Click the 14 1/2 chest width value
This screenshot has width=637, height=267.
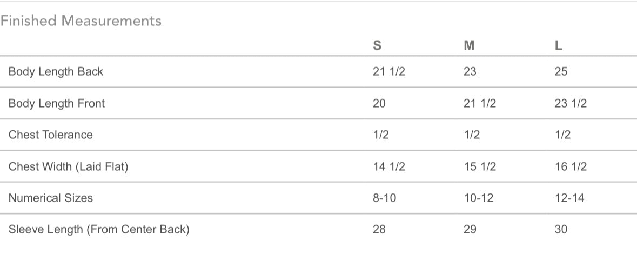click(x=388, y=166)
